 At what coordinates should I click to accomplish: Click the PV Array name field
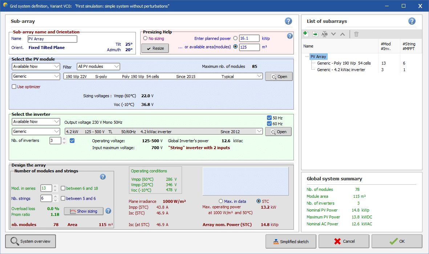pyautogui.click(x=52, y=39)
